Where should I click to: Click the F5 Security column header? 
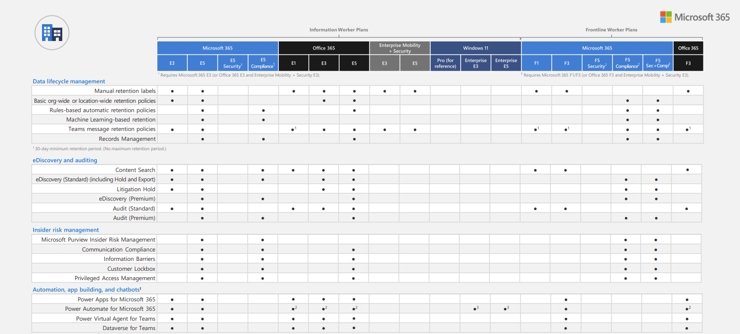[597, 63]
